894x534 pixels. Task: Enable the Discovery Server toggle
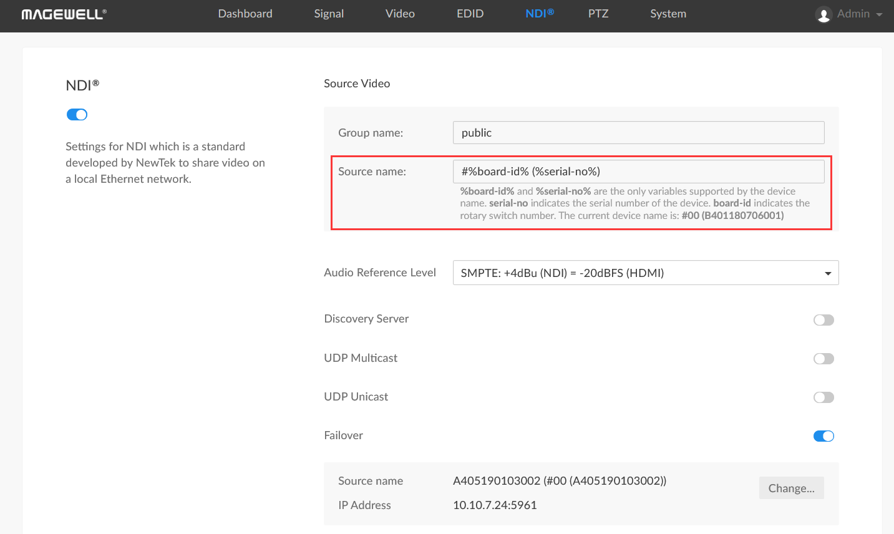pyautogui.click(x=823, y=320)
